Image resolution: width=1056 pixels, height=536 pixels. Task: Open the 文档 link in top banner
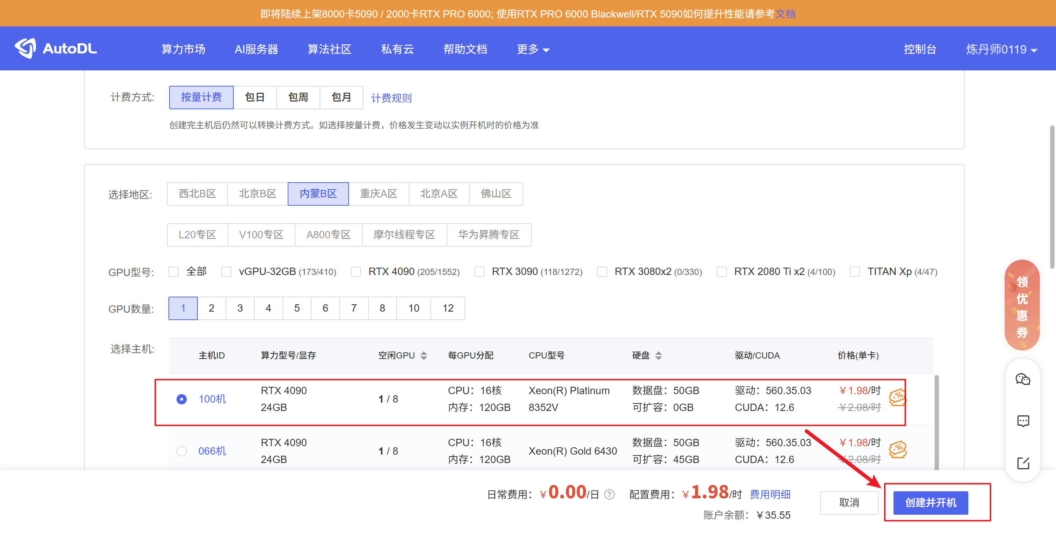786,14
